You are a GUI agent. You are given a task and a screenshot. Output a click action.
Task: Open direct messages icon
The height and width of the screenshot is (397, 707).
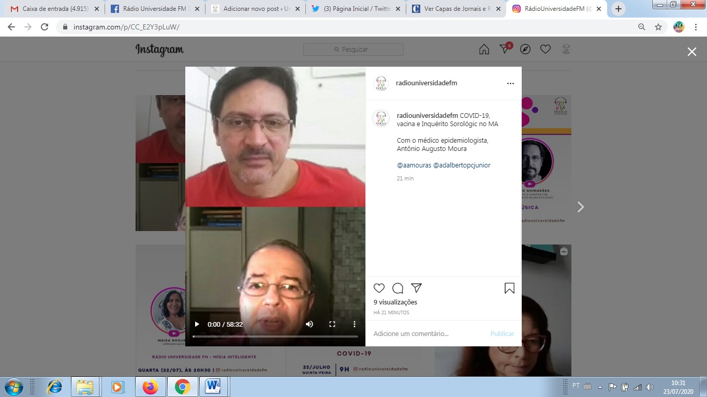pyautogui.click(x=505, y=49)
